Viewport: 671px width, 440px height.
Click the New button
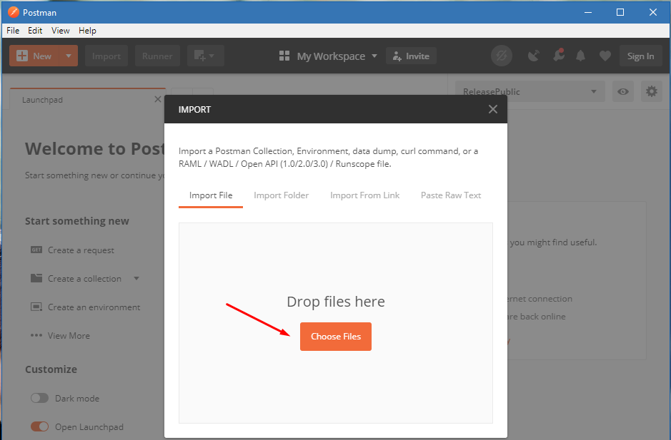(34, 56)
